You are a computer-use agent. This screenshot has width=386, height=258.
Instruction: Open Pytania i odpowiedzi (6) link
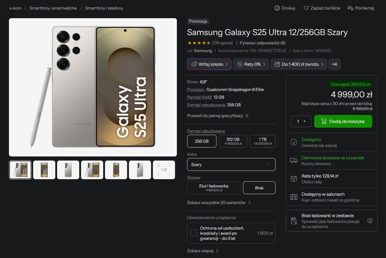pyautogui.click(x=263, y=43)
